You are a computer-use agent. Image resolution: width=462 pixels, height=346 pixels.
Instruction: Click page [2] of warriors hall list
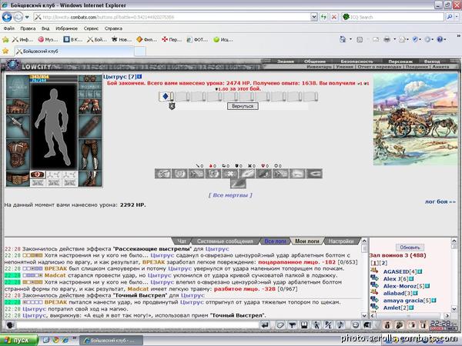pos(383,263)
